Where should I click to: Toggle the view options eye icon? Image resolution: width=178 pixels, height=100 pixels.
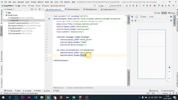132,21
